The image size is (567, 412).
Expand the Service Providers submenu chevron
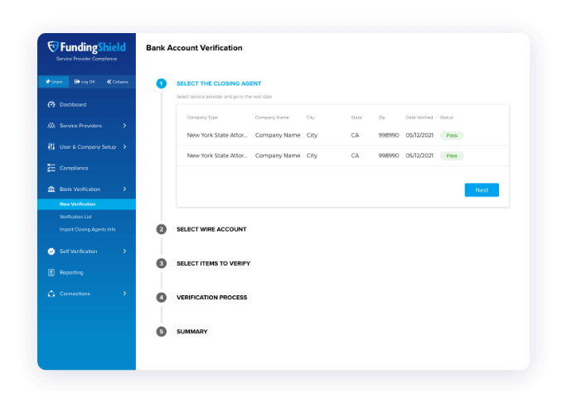(x=124, y=126)
